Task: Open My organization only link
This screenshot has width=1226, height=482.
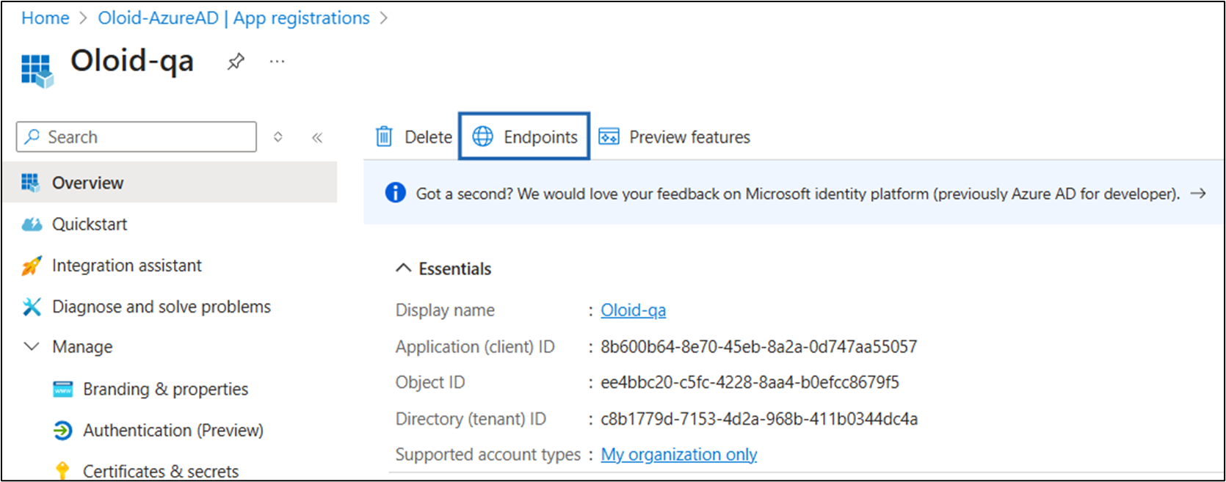Action: 679,455
